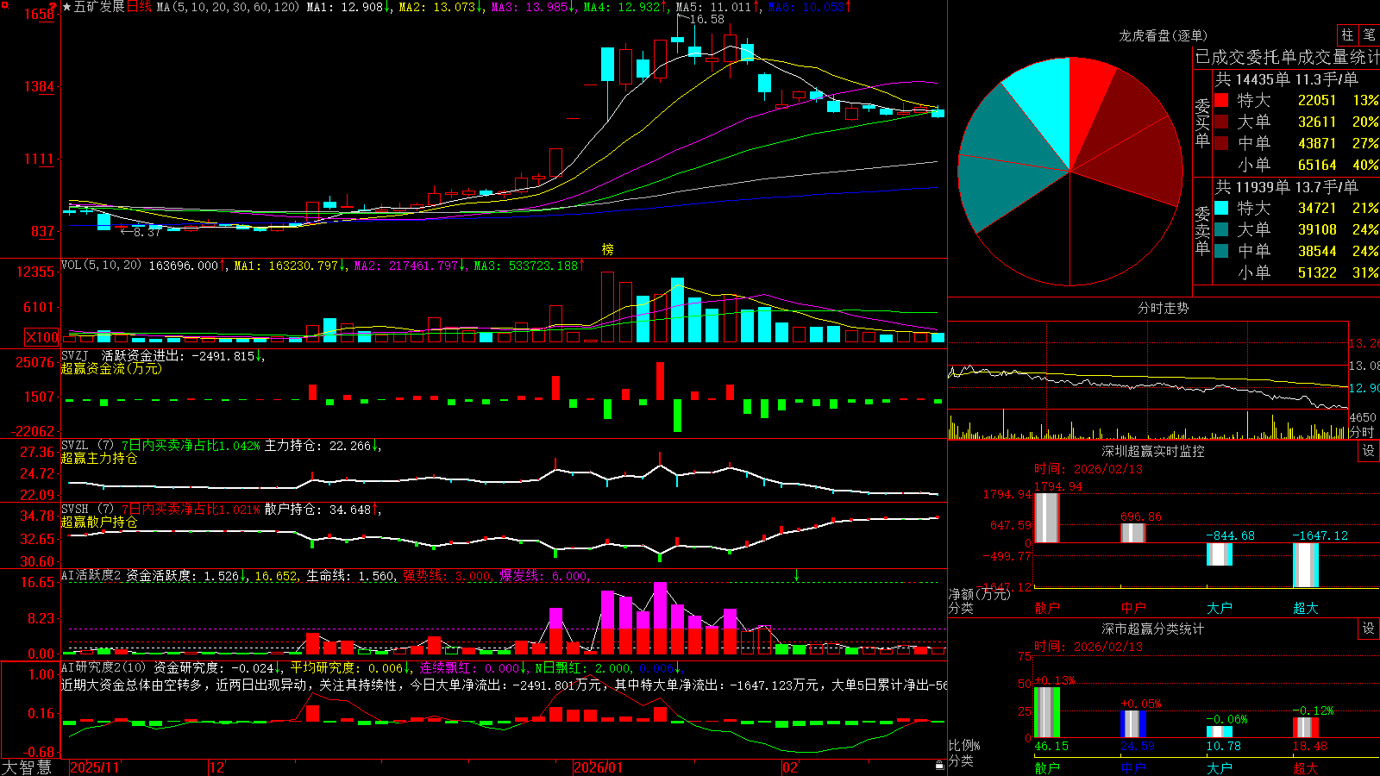Click the 龙虎看盘(逐单) panel title
Viewport: 1380px width, 776px height.
click(x=1164, y=35)
